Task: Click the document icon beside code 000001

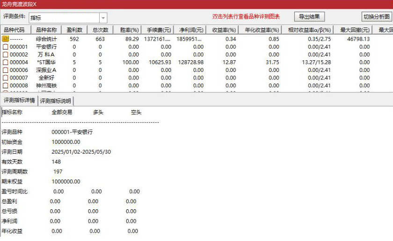Action: [x=5, y=47]
